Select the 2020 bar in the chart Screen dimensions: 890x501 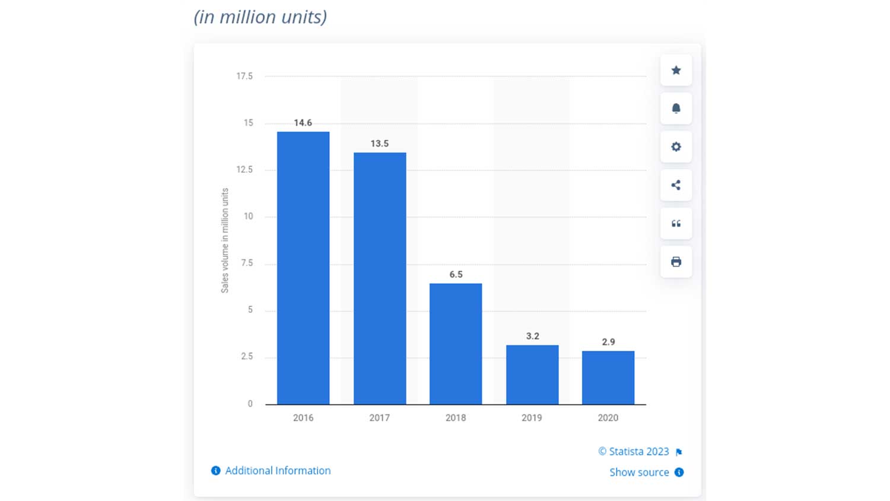(x=608, y=378)
